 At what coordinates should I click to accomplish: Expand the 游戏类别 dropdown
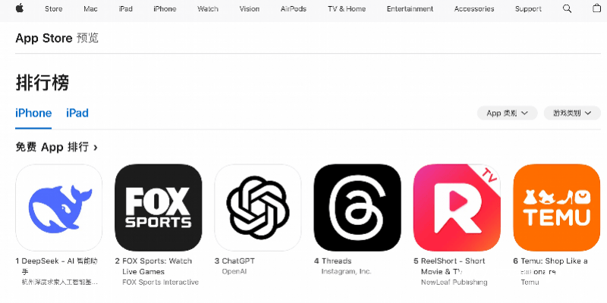click(572, 113)
